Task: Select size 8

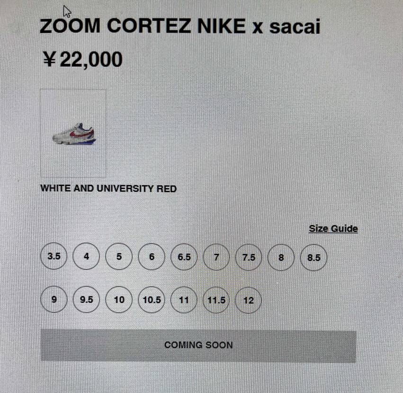Action: [x=281, y=257]
